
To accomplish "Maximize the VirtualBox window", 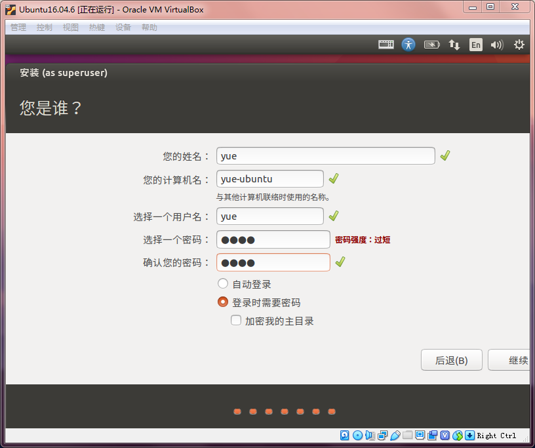I will point(490,7).
